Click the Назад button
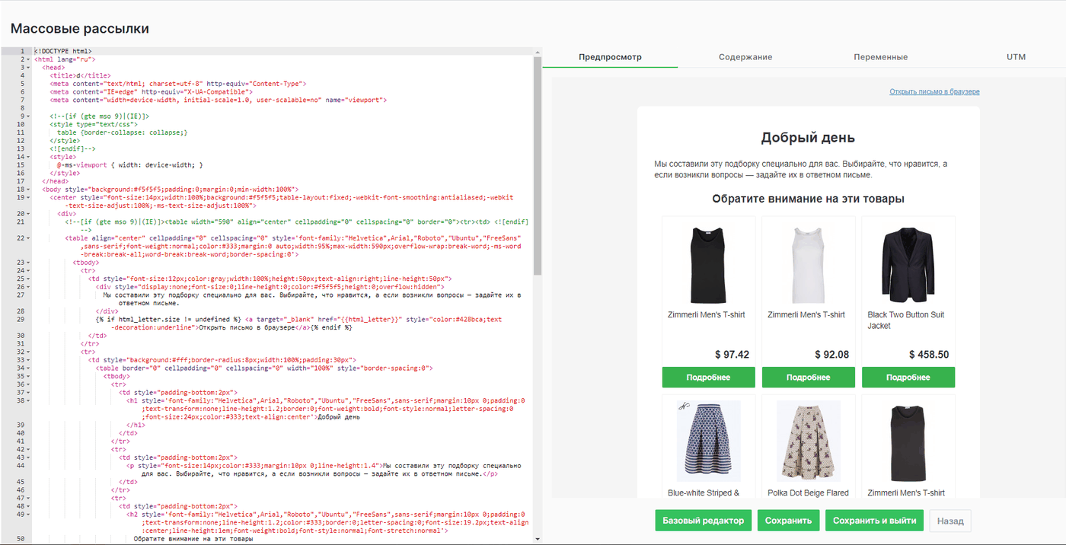1066x545 pixels. tap(950, 521)
